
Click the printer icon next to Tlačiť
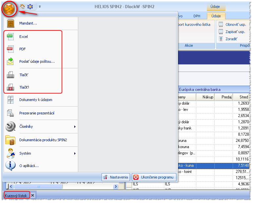click(x=10, y=75)
